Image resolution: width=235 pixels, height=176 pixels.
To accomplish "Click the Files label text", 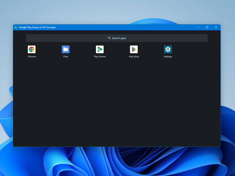I will click(66, 57).
